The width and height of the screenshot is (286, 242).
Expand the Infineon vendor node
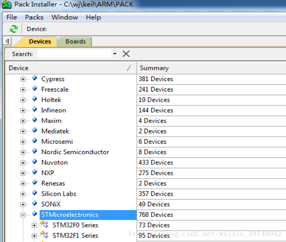[23, 111]
